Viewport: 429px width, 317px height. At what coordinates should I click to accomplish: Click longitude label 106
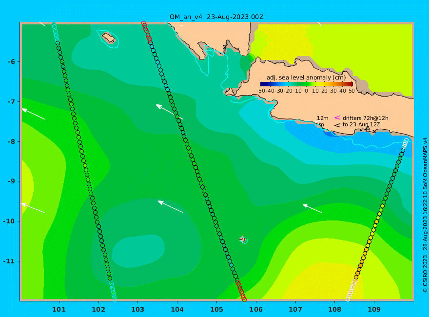256,310
